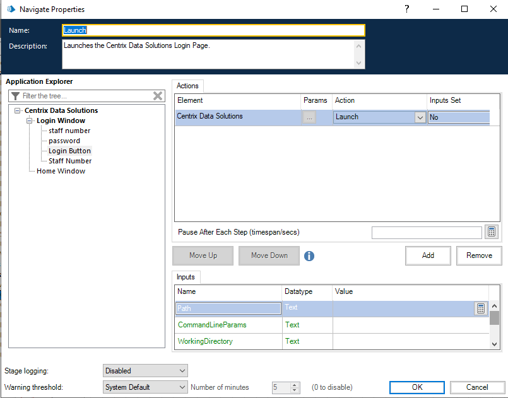This screenshot has height=398, width=508.
Task: Select the Actions tab
Action: [x=187, y=86]
